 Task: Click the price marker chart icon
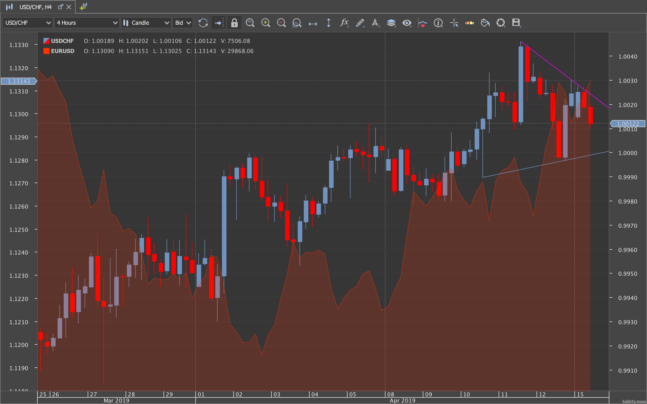(422, 23)
